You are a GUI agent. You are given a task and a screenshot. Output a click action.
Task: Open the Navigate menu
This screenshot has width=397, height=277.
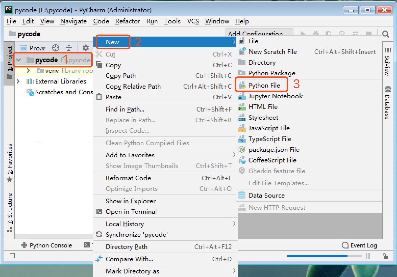73,21
